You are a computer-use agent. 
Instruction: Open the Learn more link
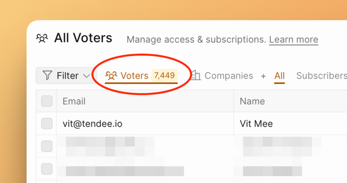pyautogui.click(x=294, y=40)
